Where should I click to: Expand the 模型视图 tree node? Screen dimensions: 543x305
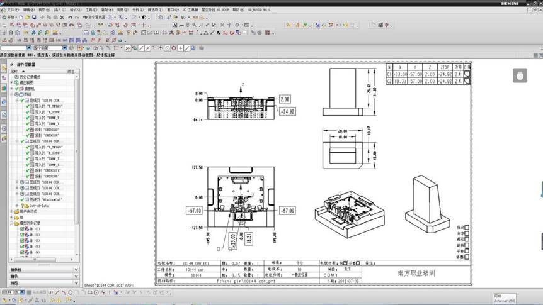pyautogui.click(x=12, y=82)
